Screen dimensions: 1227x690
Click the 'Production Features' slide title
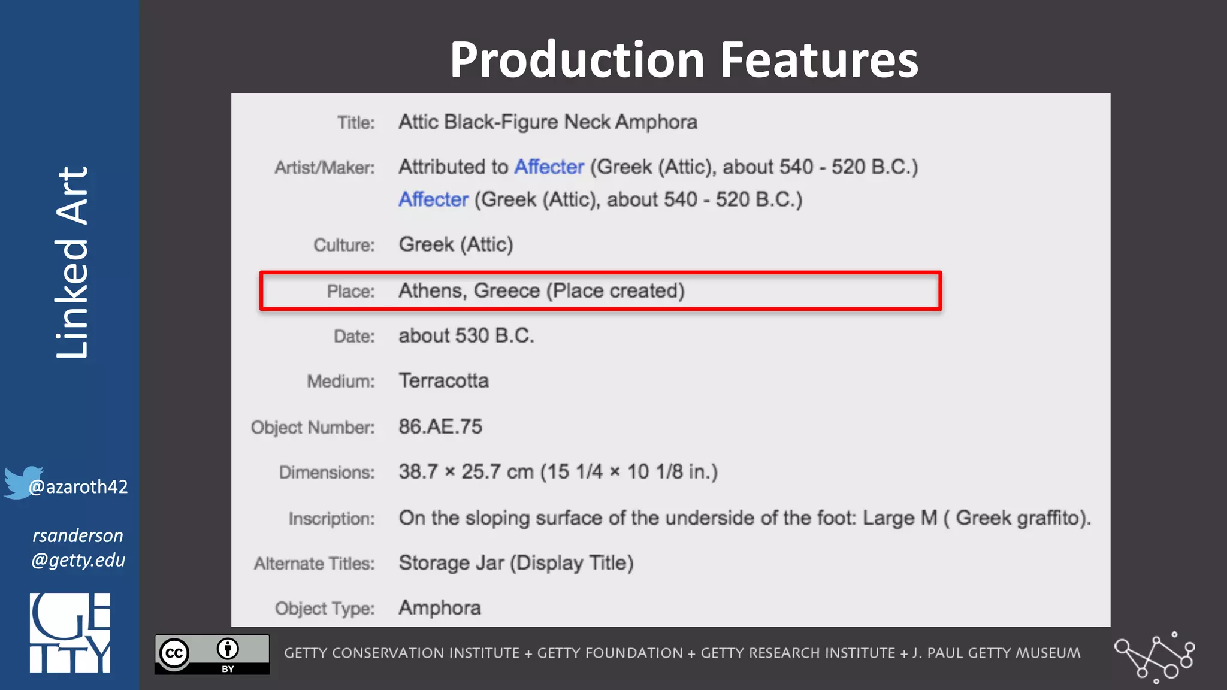pyautogui.click(x=684, y=59)
